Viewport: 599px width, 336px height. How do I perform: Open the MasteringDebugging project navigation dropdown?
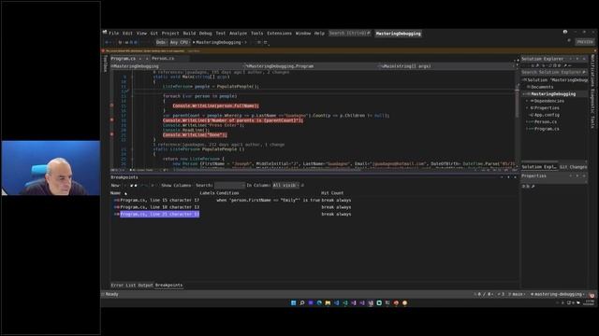(177, 66)
